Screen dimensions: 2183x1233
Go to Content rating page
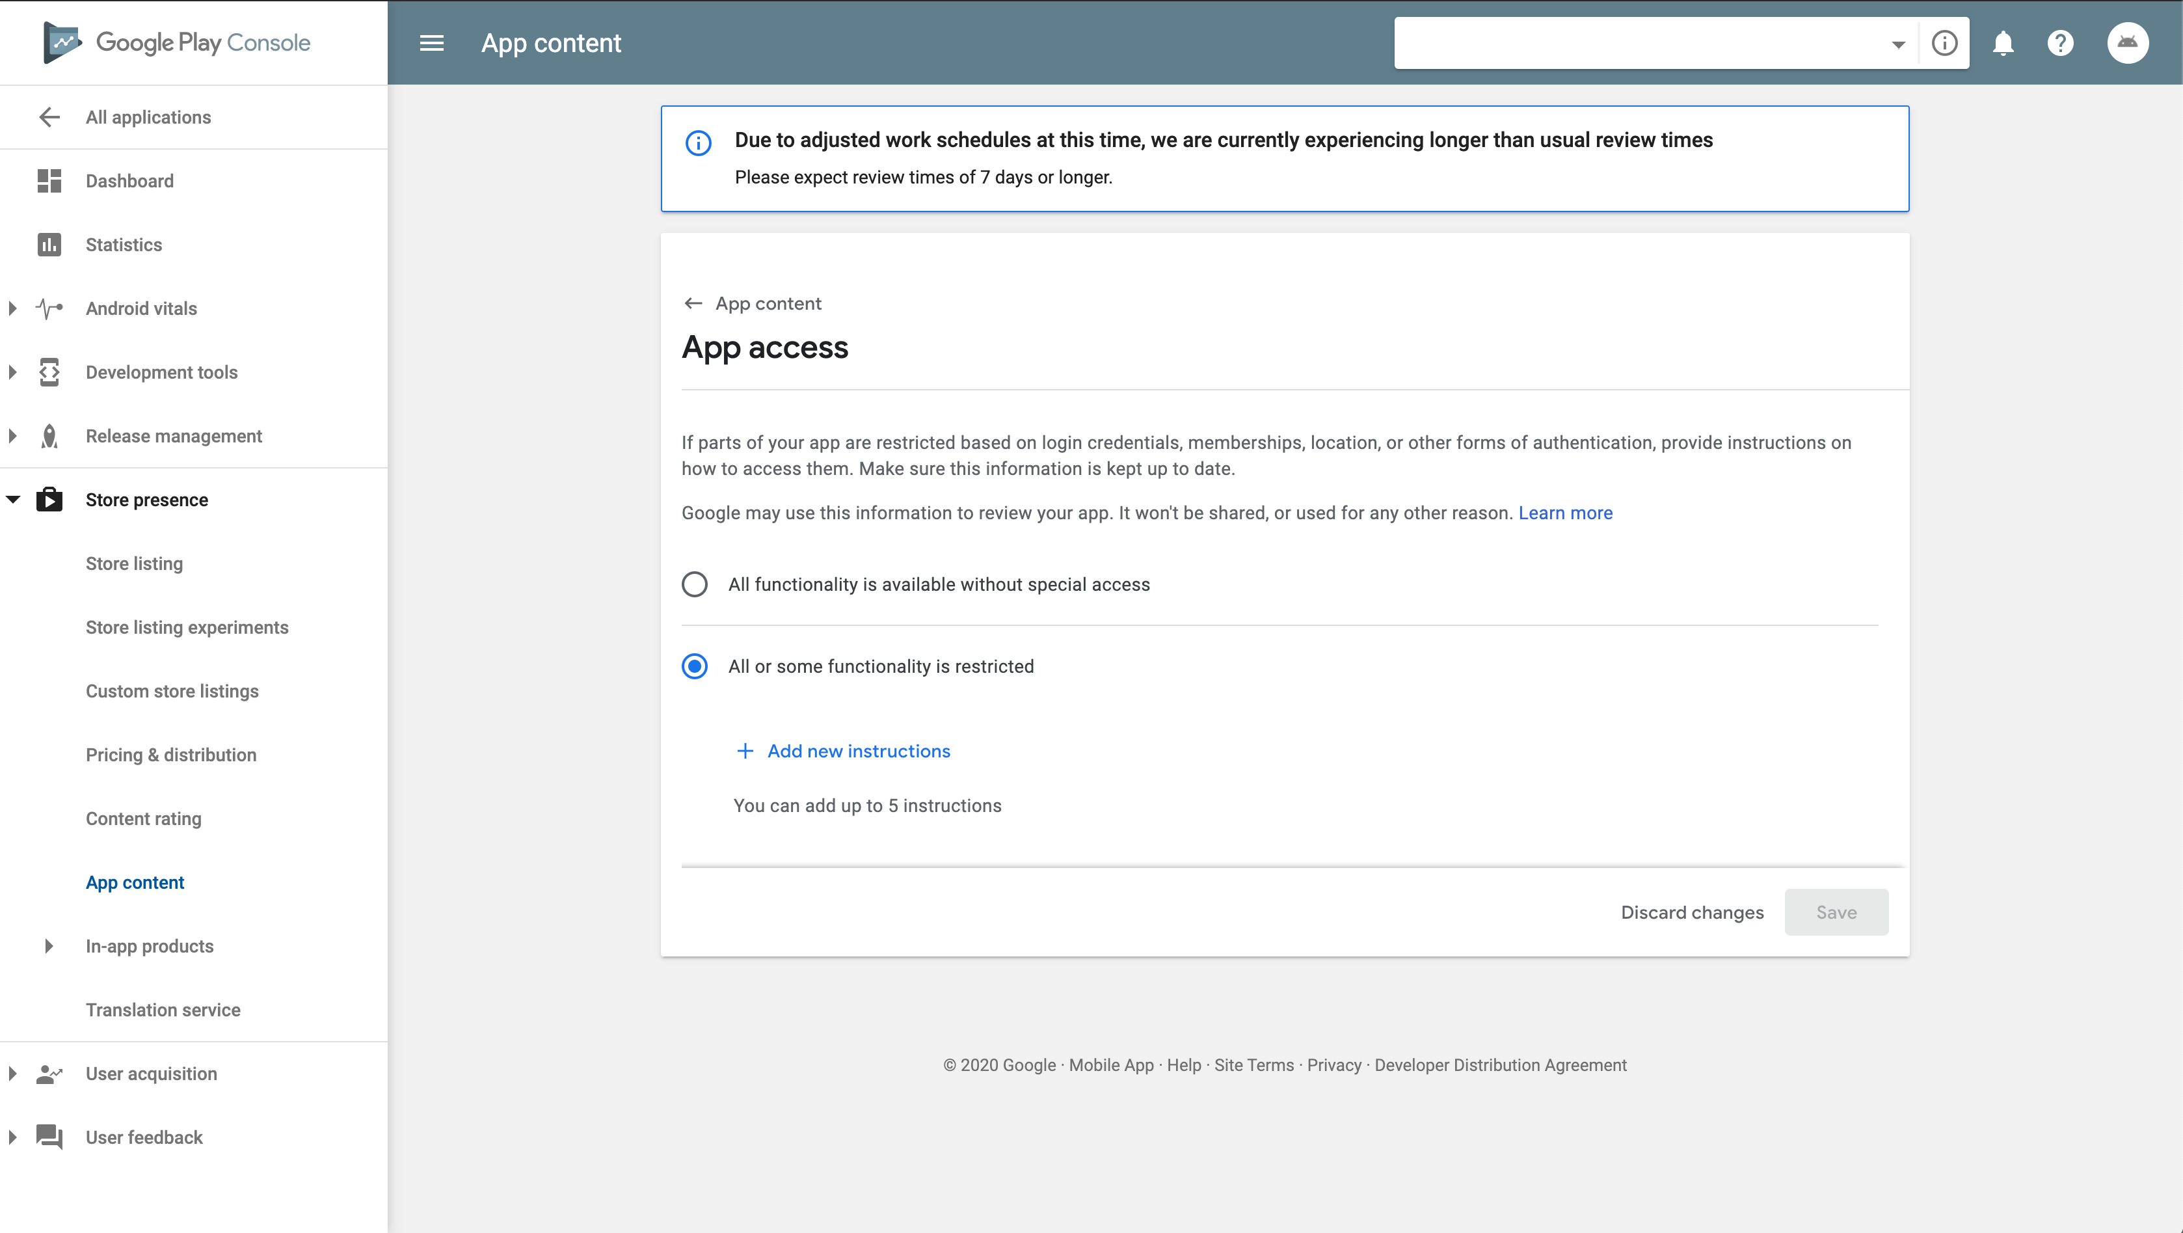143,819
